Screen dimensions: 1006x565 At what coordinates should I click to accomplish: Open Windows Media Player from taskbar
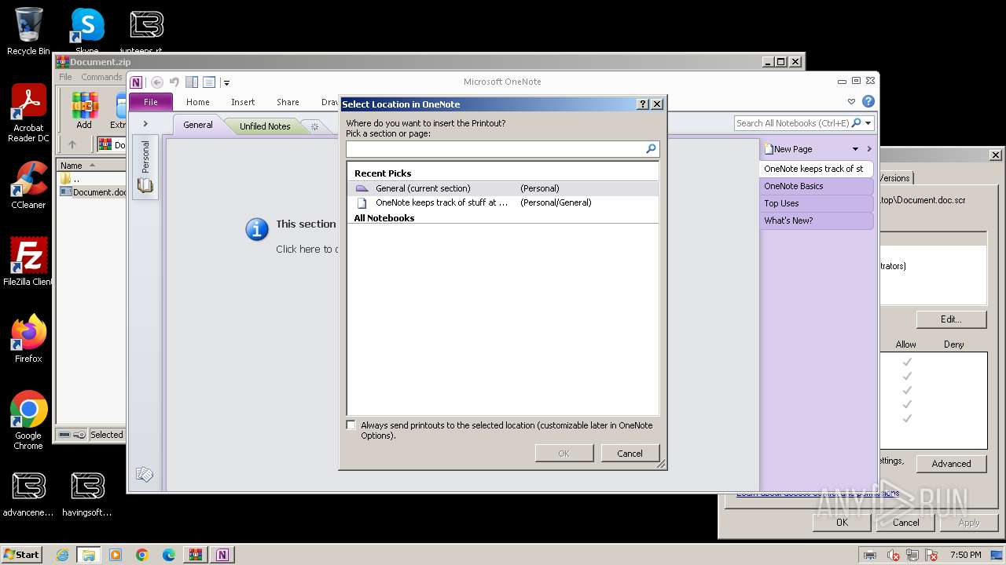click(116, 555)
